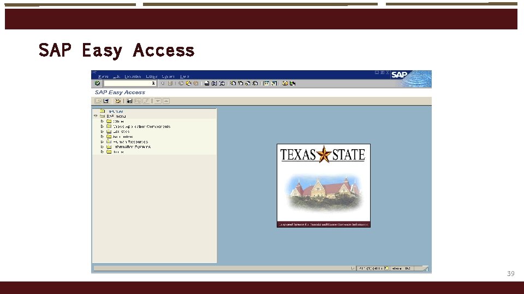
Task: Open the Extras menu
Action: pyautogui.click(x=151, y=76)
